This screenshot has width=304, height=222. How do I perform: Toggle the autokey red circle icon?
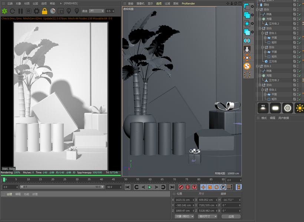(188, 187)
